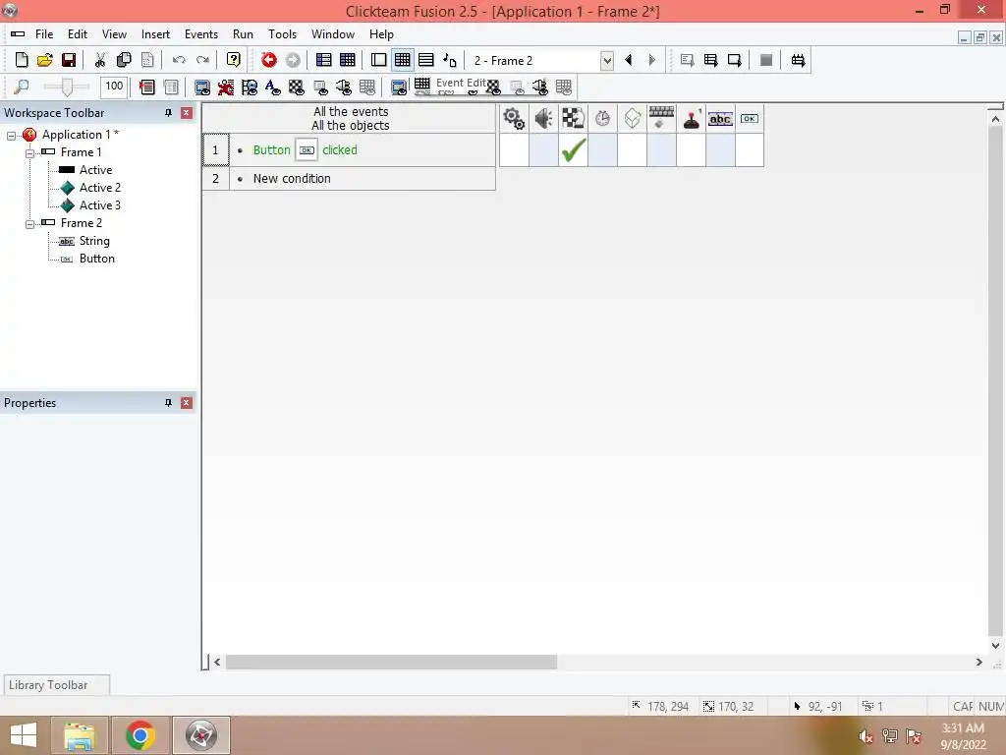Click the vertical scrollbar down arrow

tap(995, 646)
